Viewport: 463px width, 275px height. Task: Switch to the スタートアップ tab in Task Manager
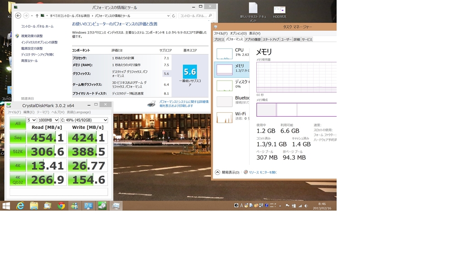coord(271,39)
